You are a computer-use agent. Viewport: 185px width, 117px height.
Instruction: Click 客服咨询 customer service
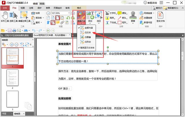pyautogui.click(x=150, y=3)
